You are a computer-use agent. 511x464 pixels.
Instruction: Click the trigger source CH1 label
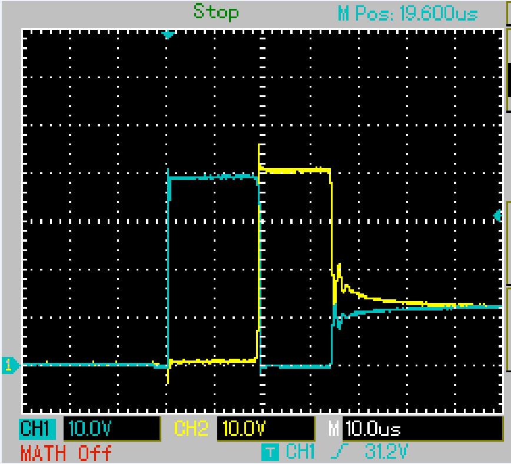[x=301, y=452]
